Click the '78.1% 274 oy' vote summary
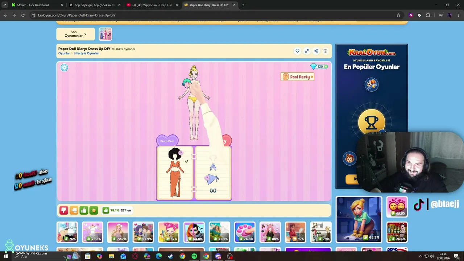 point(117,210)
